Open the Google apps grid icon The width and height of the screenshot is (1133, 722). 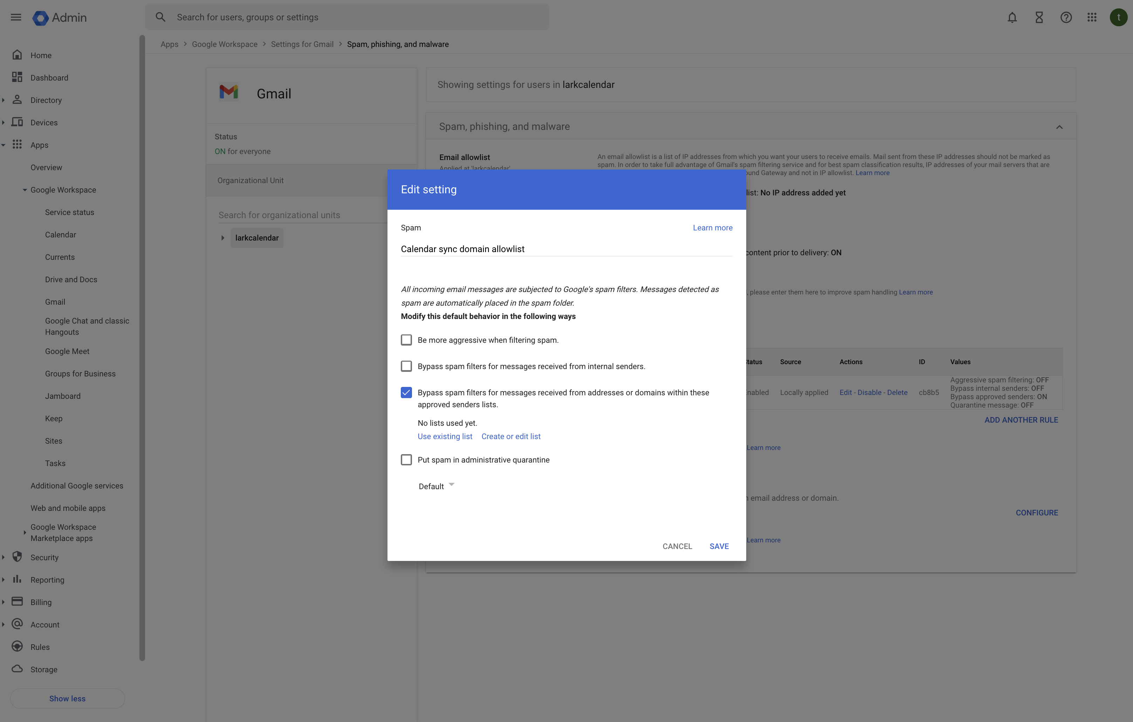click(x=1092, y=18)
